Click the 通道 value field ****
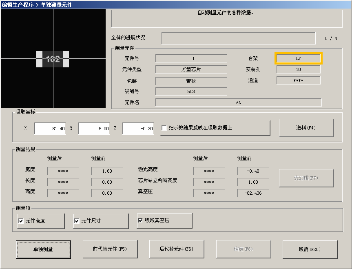This screenshot has width=352, height=269. (x=298, y=80)
